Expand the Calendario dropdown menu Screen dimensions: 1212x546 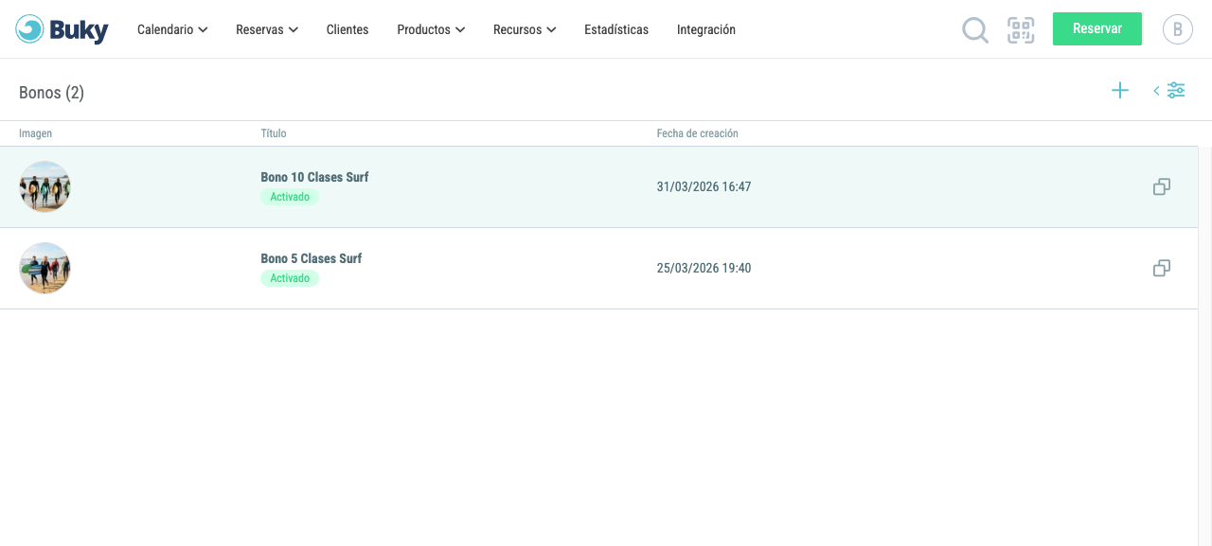tap(172, 29)
